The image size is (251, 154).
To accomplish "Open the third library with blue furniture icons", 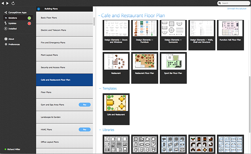I will point(173,144).
